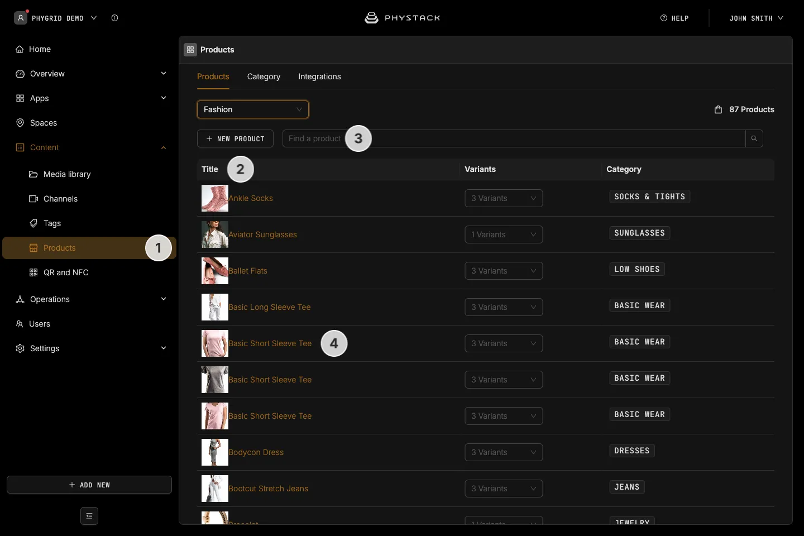
Task: Click the New Product button
Action: [235, 138]
